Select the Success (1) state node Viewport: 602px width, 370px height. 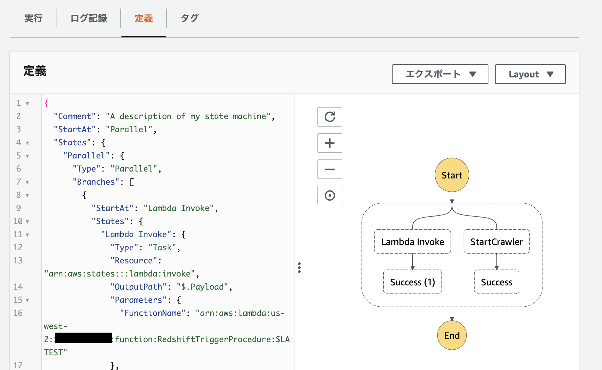412,282
